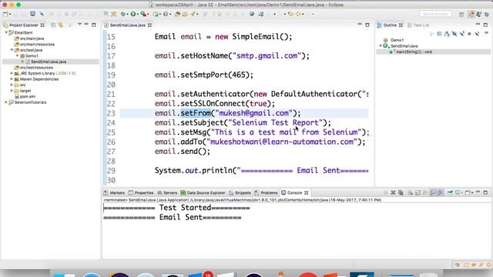Toggle Sort alphabetically in Outline toolbar
This screenshot has height=277, width=493.
(x=447, y=34)
